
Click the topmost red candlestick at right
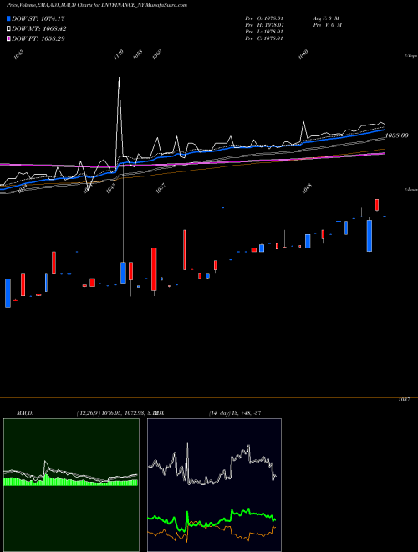pyautogui.click(x=377, y=205)
